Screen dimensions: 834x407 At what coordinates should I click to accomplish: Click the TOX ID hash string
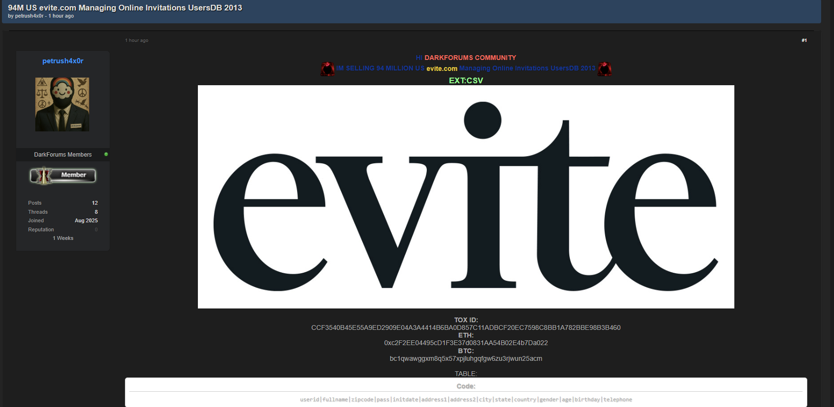(465, 328)
